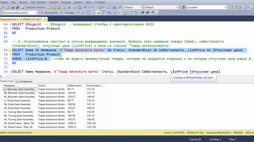Click the Save All icon
This screenshot has width=254, height=142.
coord(17,7)
